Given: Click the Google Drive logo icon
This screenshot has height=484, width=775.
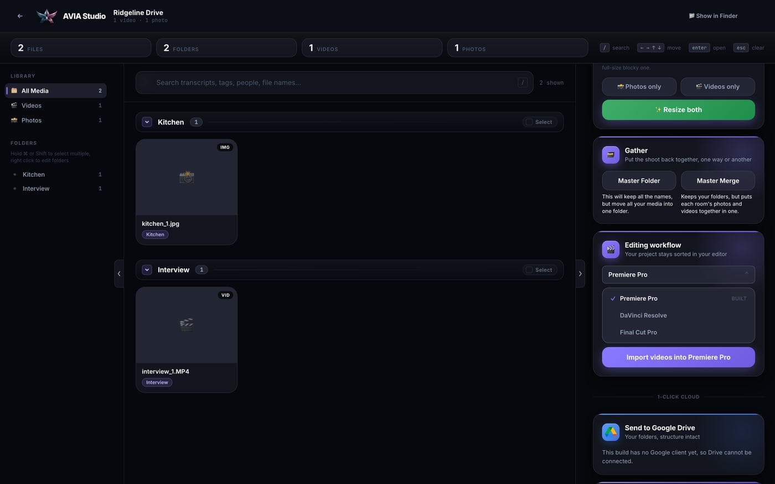Looking at the screenshot, I should (x=611, y=432).
